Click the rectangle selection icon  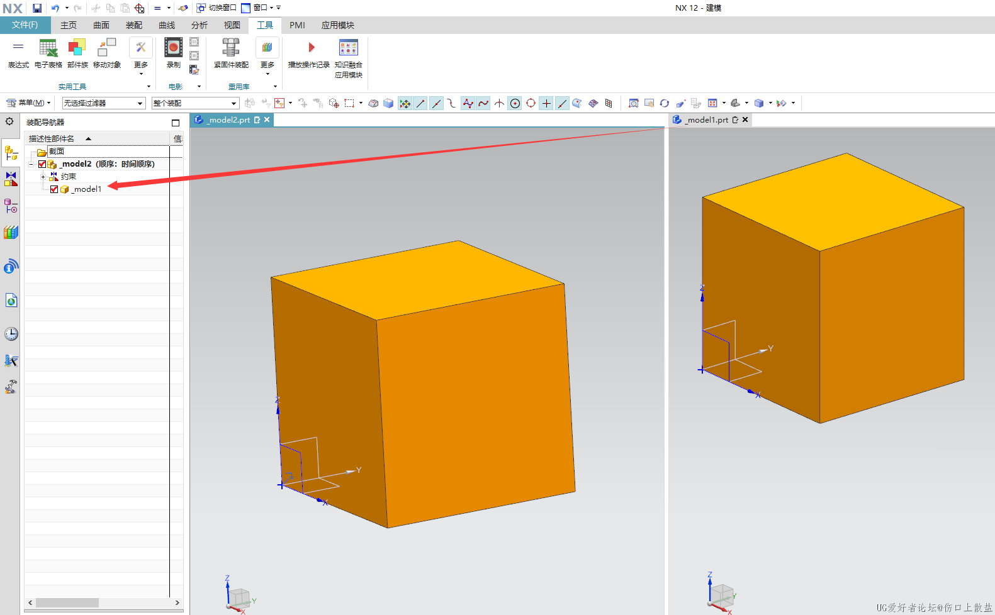[x=349, y=103]
